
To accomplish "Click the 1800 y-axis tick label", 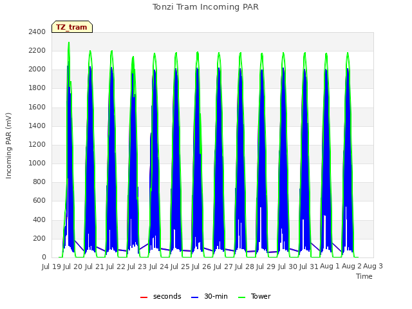I will pos(37,88).
